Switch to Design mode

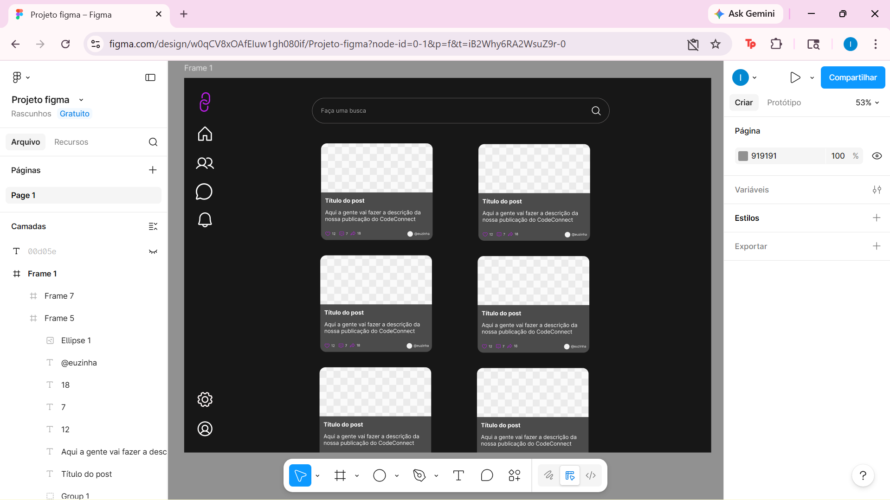tap(570, 475)
